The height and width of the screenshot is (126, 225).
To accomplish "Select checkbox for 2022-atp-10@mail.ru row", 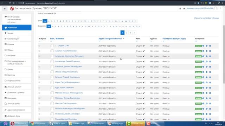I will 39,98.
